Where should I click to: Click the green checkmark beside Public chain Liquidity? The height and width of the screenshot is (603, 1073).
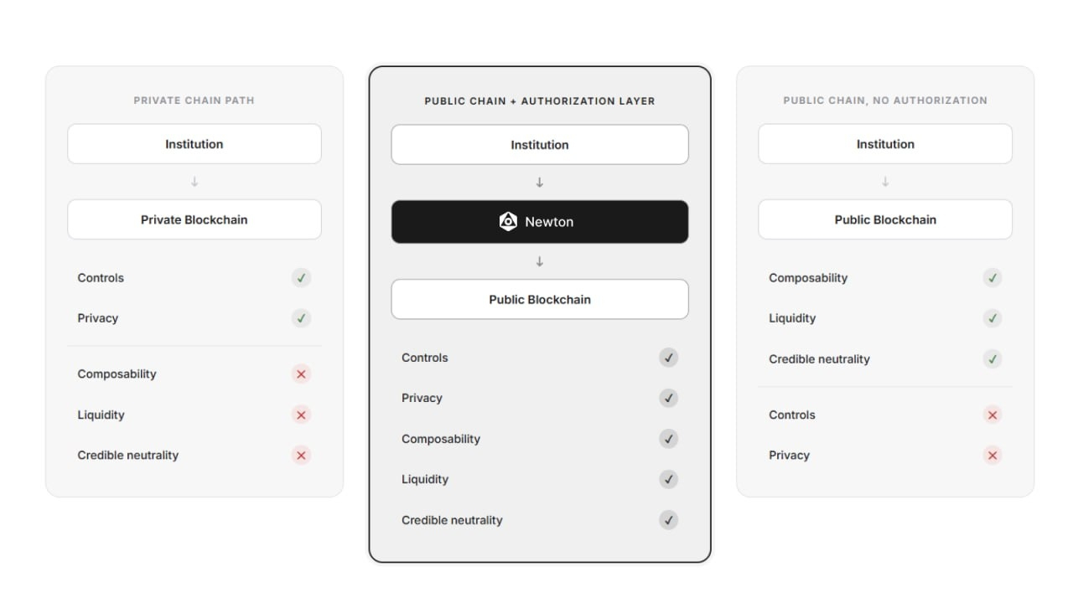[993, 318]
